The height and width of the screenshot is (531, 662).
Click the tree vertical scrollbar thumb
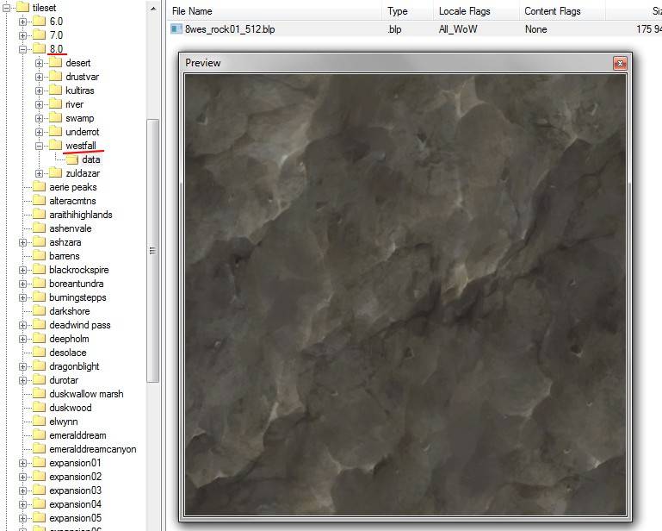(153, 251)
